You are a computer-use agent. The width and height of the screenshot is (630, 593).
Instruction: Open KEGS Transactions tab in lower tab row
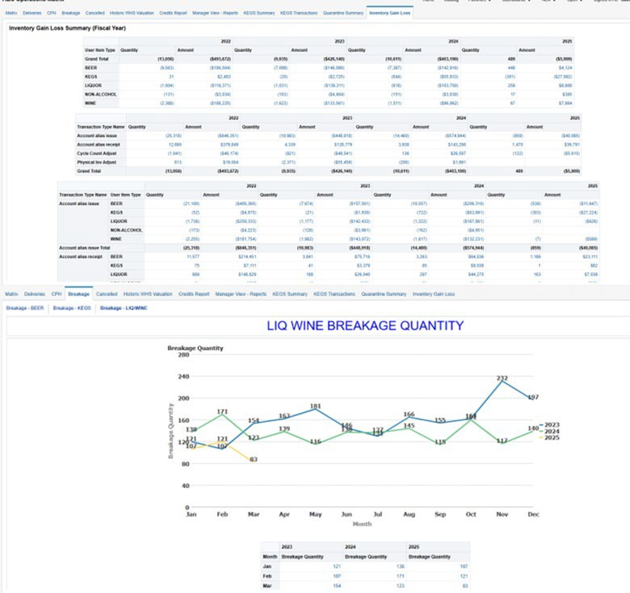point(334,294)
